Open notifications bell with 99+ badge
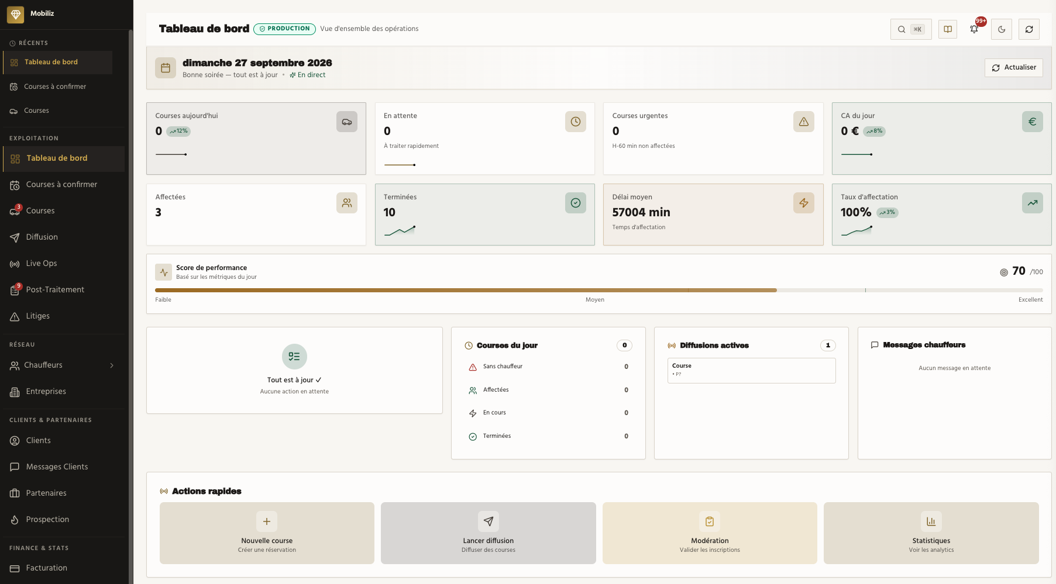This screenshot has width=1056, height=584. pos(975,29)
